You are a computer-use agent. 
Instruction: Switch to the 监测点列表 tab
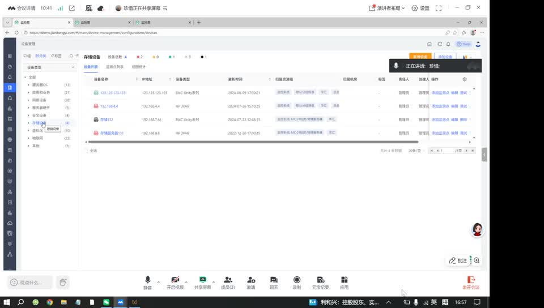114,67
